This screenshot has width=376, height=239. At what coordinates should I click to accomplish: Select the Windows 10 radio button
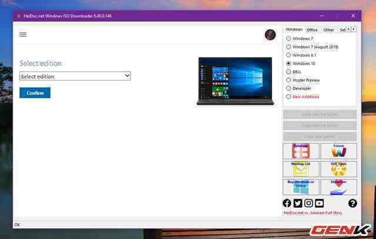[x=288, y=63]
